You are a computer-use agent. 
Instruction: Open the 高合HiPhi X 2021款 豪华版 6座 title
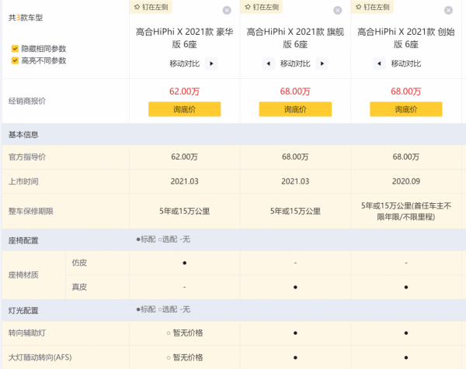(185, 38)
